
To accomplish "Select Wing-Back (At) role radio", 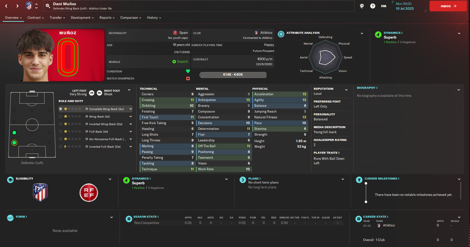I will 61,117.
